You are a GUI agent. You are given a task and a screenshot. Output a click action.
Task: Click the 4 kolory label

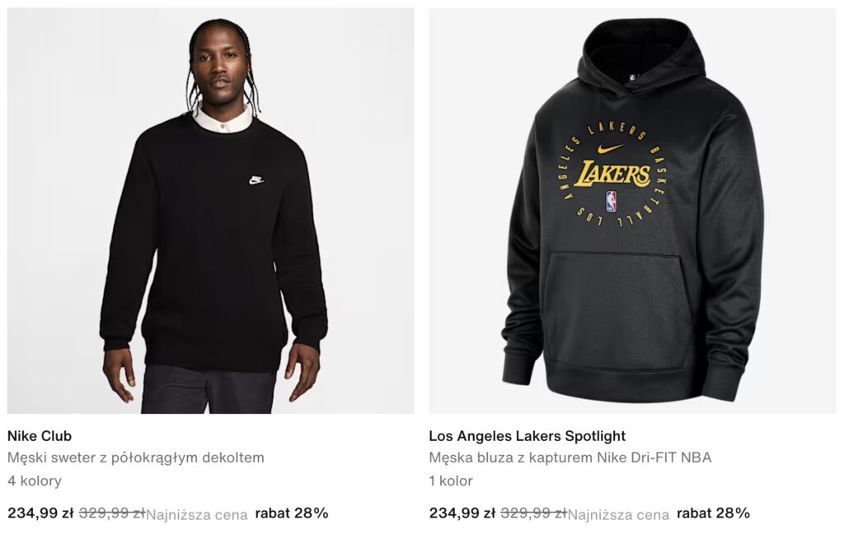pyautogui.click(x=35, y=481)
